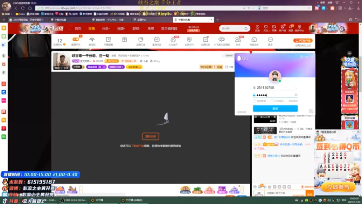Open the 客户端 download icon
The height and width of the screenshot is (204, 362).
coord(282,28)
